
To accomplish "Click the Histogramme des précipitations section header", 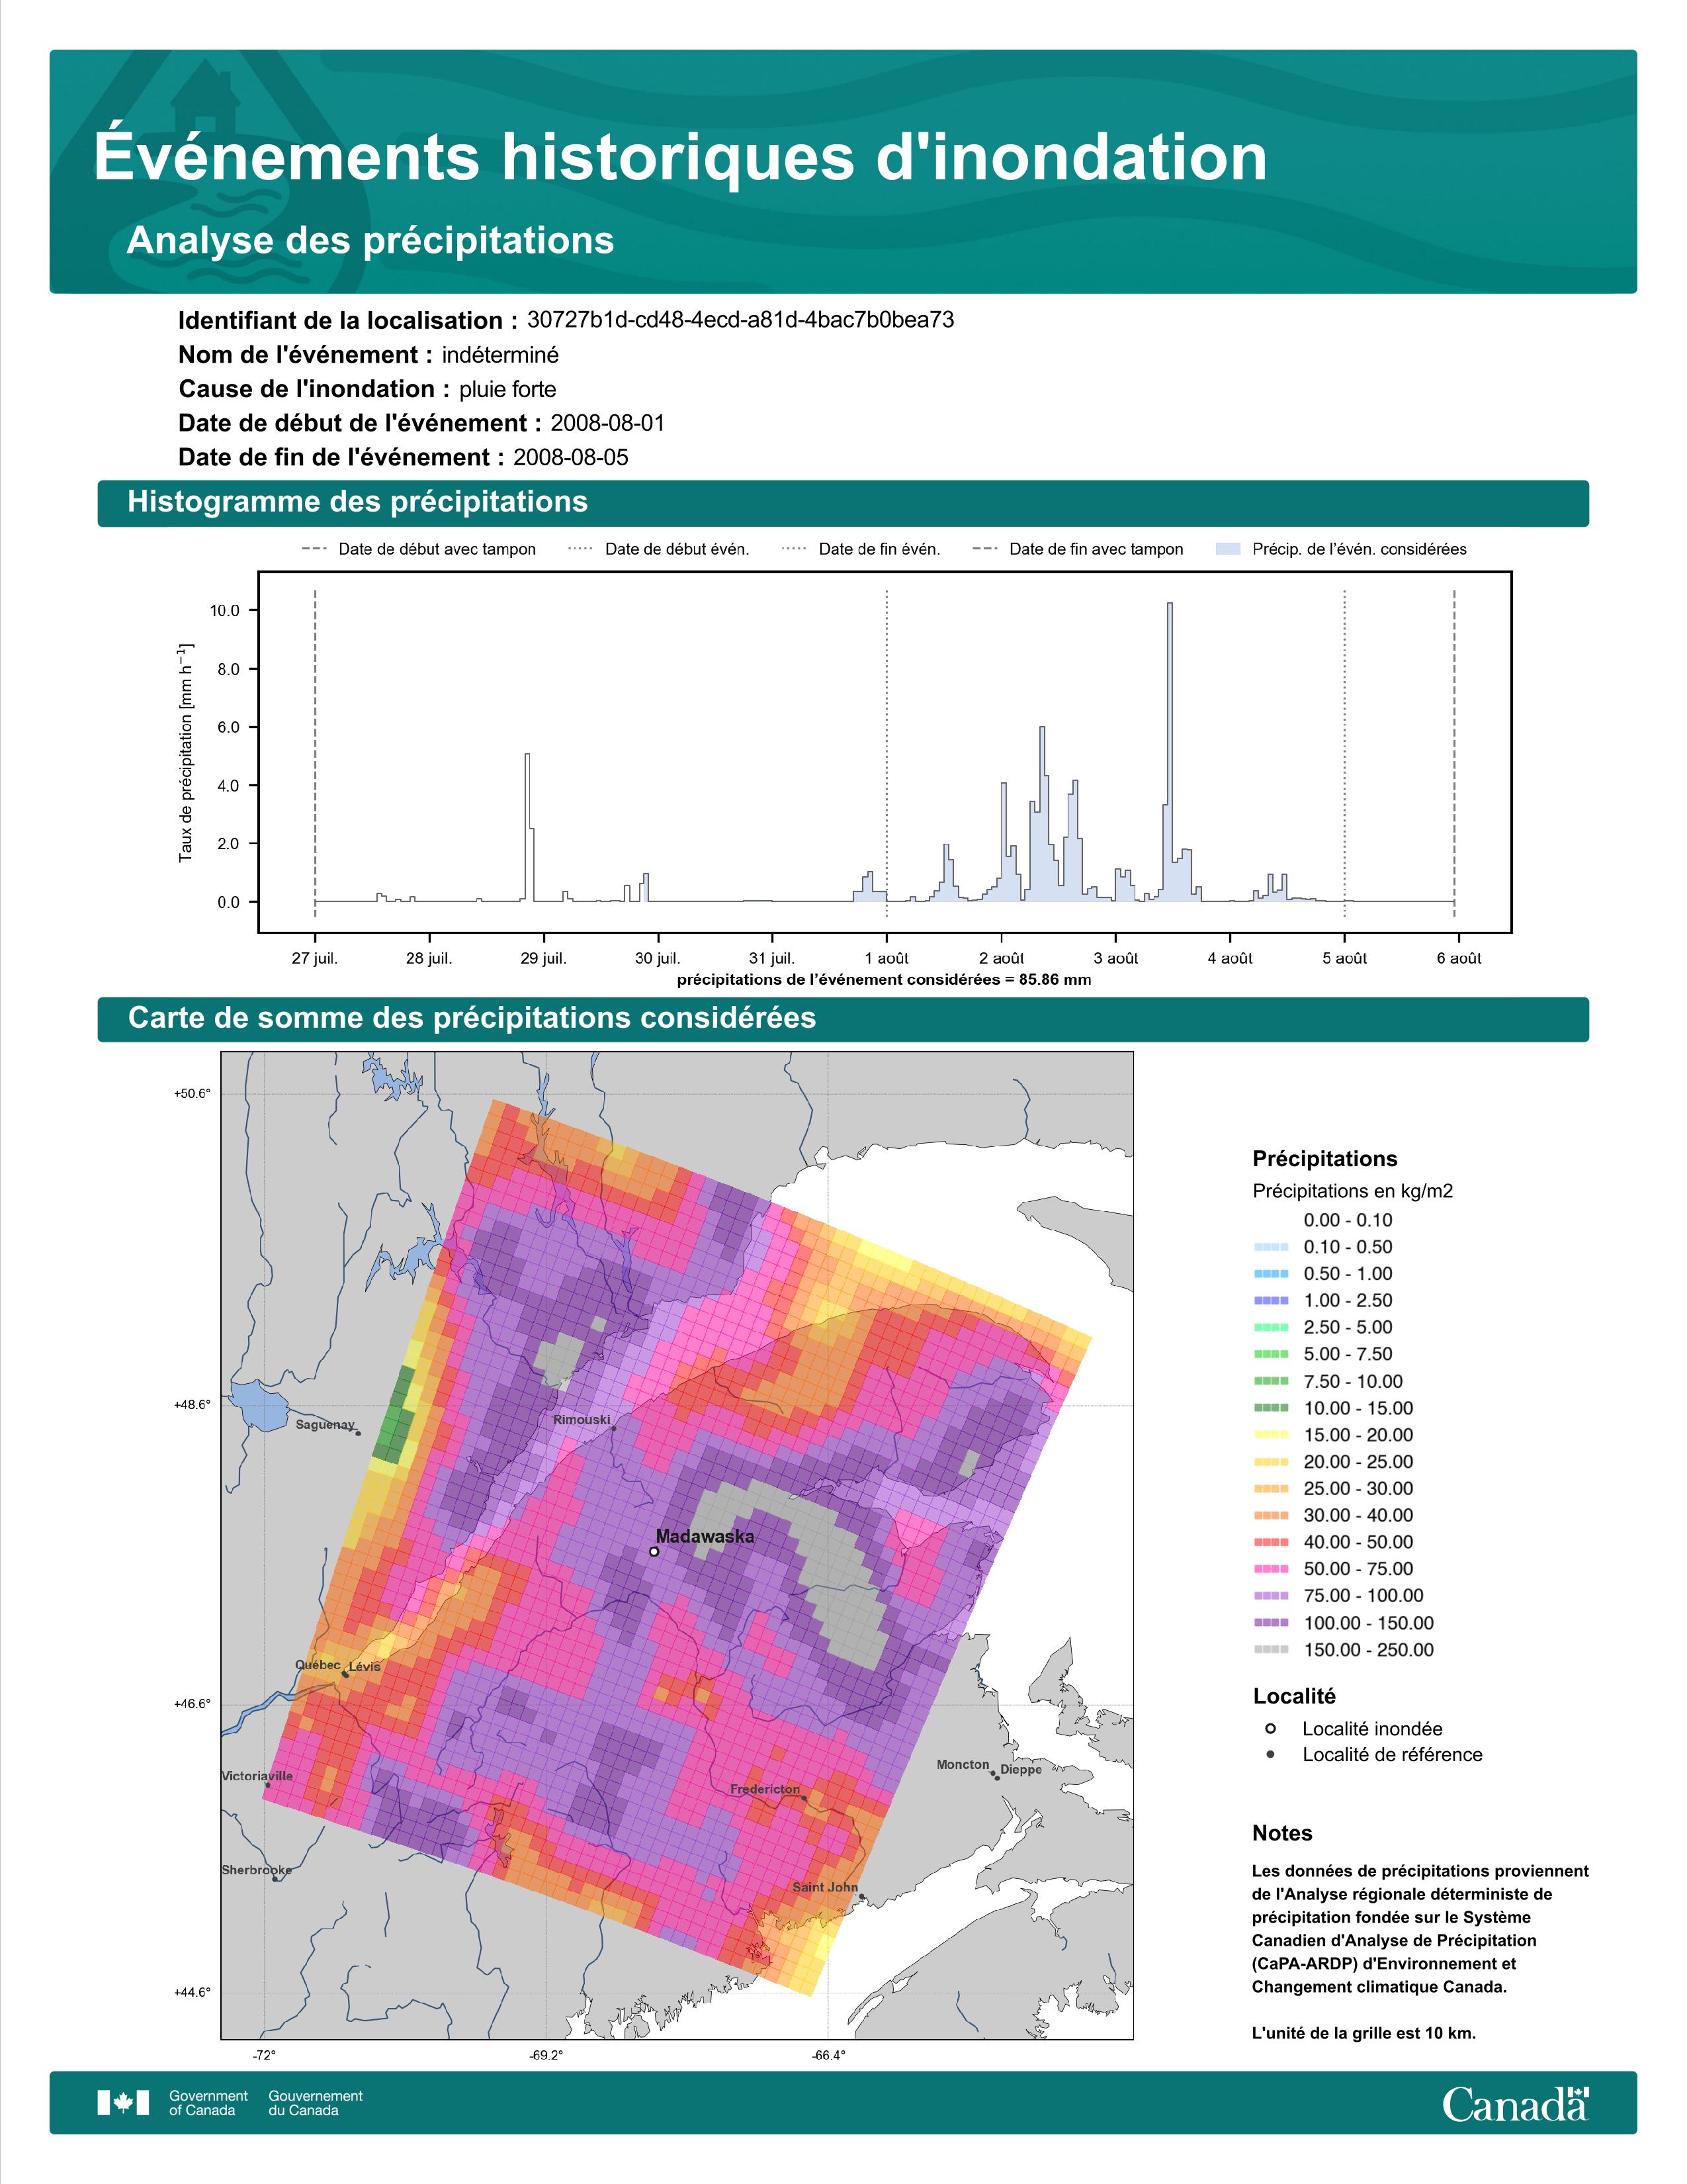I will point(842,503).
